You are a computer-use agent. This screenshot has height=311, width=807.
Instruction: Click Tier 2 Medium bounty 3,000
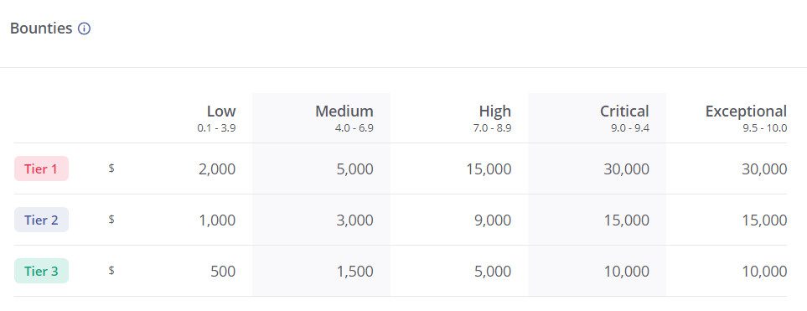pyautogui.click(x=355, y=220)
